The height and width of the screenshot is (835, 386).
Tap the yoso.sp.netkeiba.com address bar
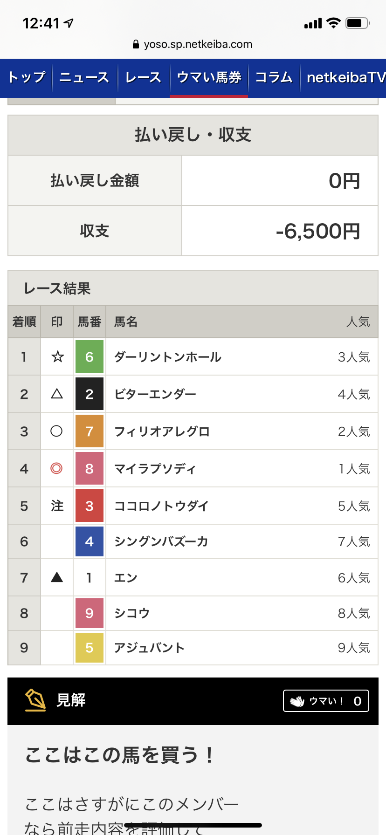[x=193, y=44]
